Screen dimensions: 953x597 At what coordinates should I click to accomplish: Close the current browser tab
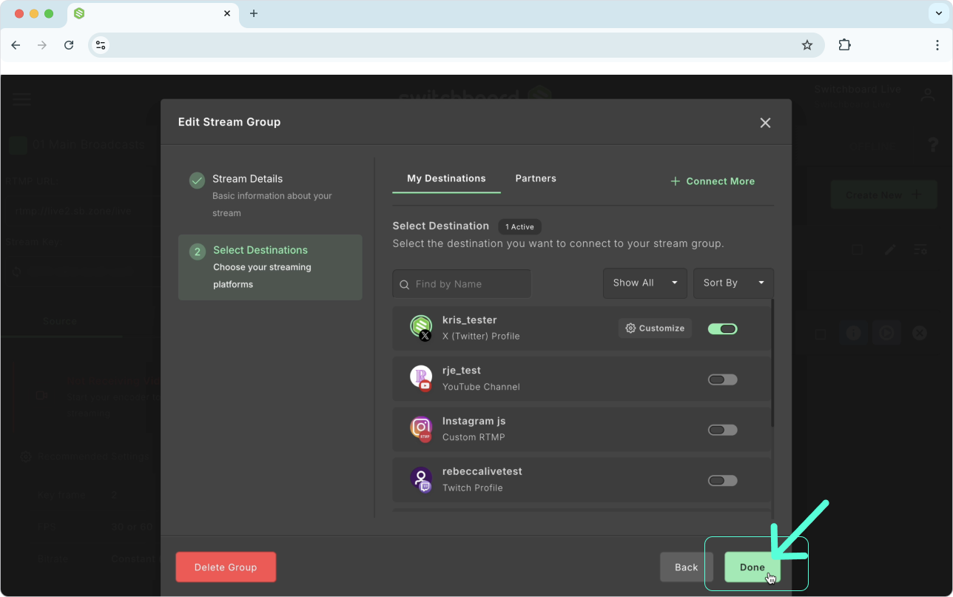click(228, 13)
